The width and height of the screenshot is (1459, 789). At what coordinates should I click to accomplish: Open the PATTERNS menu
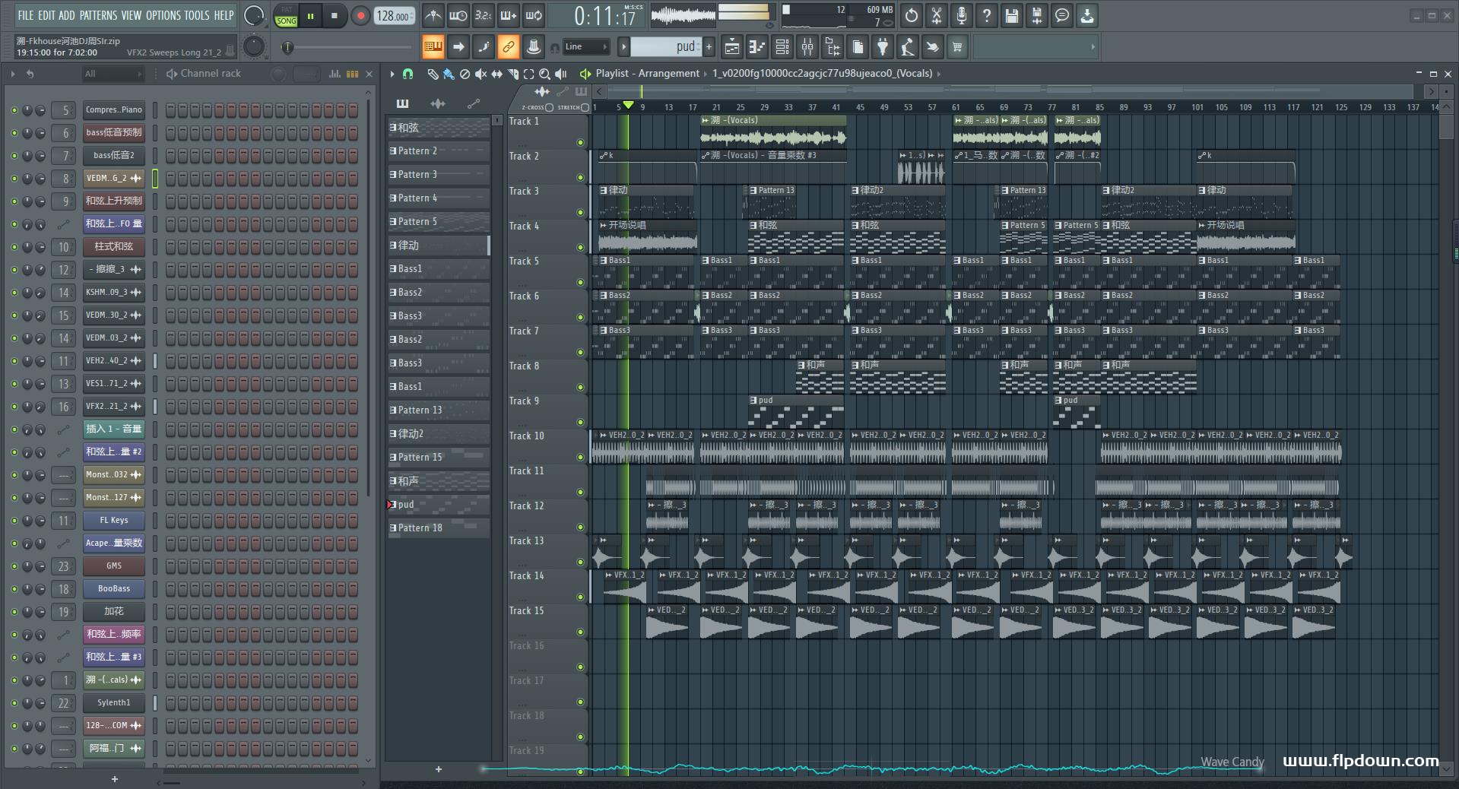(x=98, y=15)
